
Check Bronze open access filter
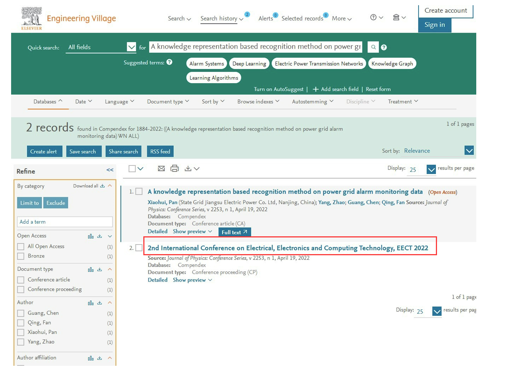coord(21,256)
